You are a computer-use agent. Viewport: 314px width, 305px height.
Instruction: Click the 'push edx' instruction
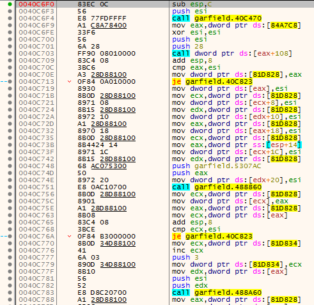(x=190, y=286)
